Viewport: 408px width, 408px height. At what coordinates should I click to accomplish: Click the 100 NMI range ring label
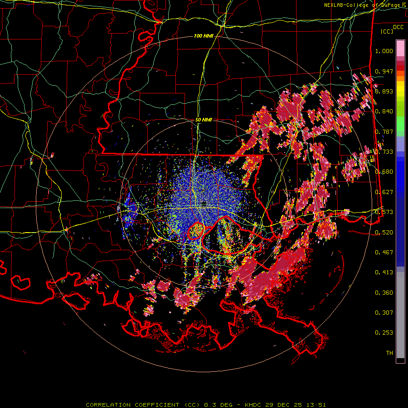[x=204, y=36]
